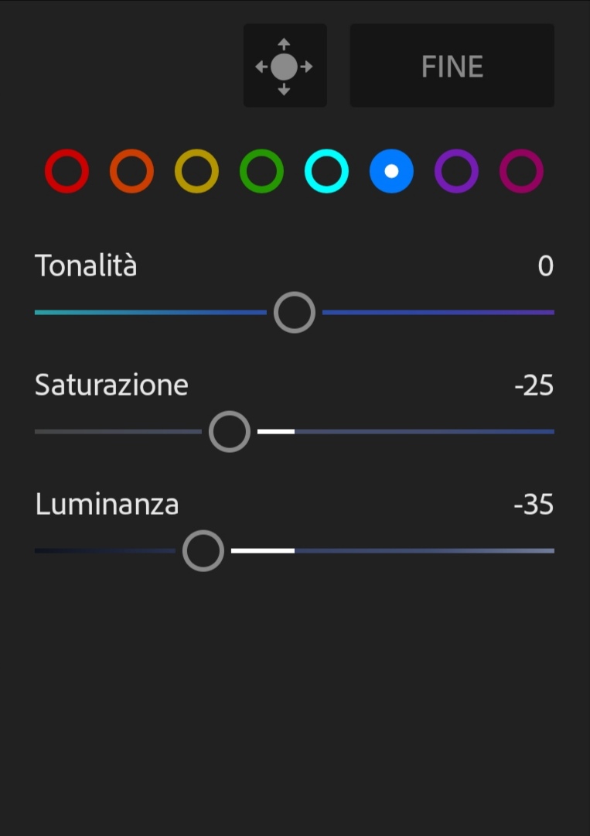
Task: Tap the FINE button to finish
Action: tap(452, 66)
